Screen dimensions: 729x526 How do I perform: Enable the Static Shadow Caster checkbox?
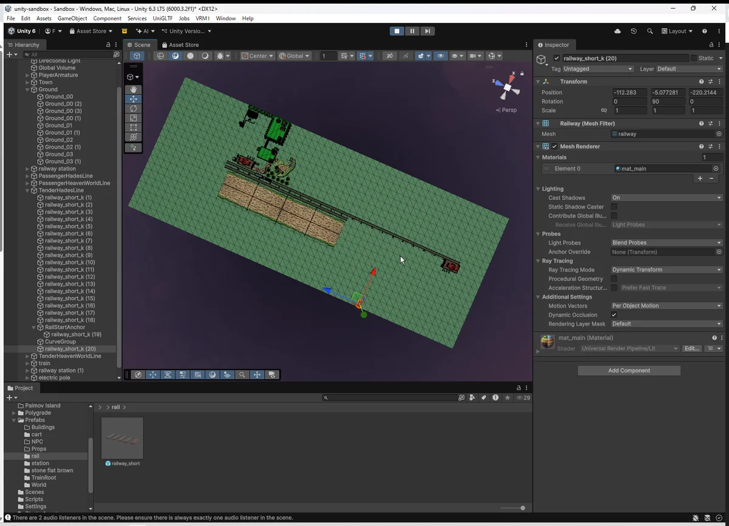[614, 207]
